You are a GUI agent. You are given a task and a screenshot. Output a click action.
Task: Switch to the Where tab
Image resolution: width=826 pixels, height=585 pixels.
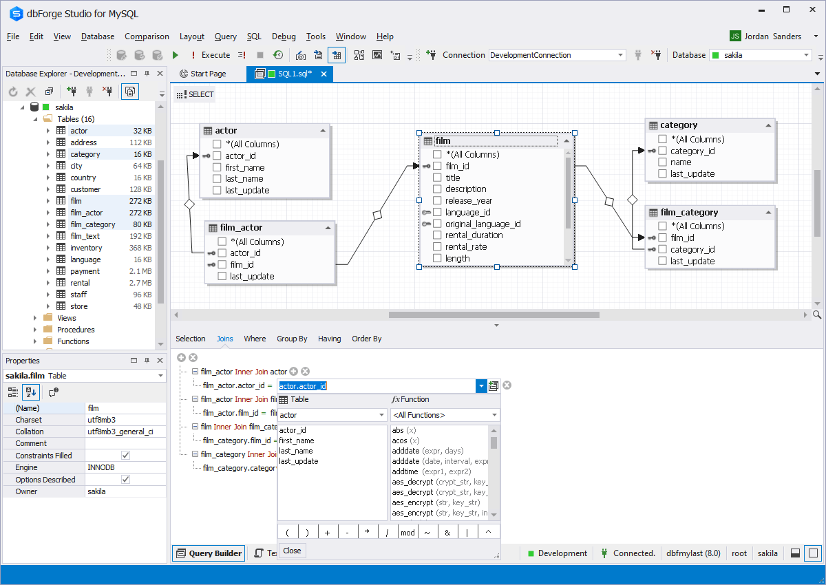[255, 339]
